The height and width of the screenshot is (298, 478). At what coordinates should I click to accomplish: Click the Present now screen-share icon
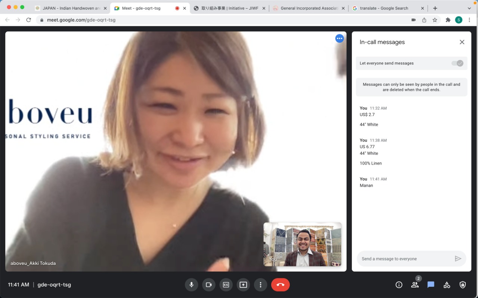[x=243, y=285]
